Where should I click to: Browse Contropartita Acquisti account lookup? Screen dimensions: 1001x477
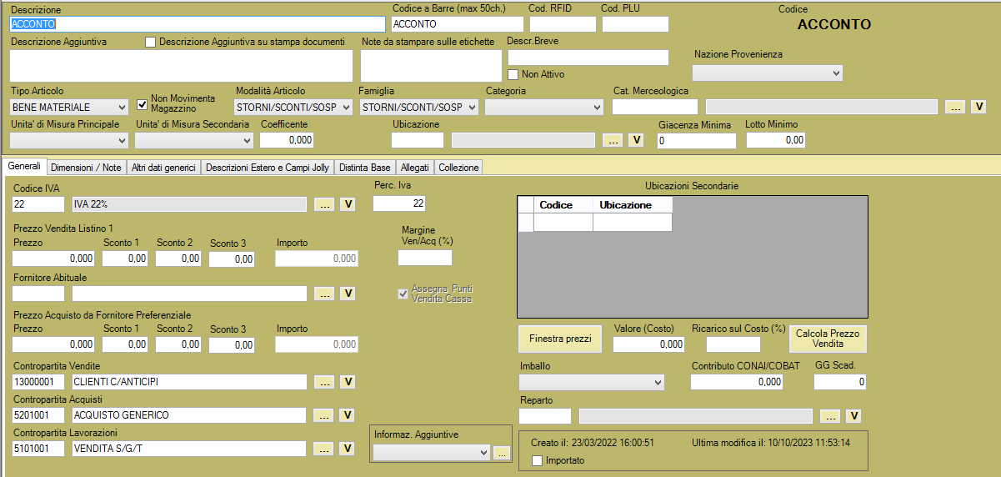tap(324, 415)
